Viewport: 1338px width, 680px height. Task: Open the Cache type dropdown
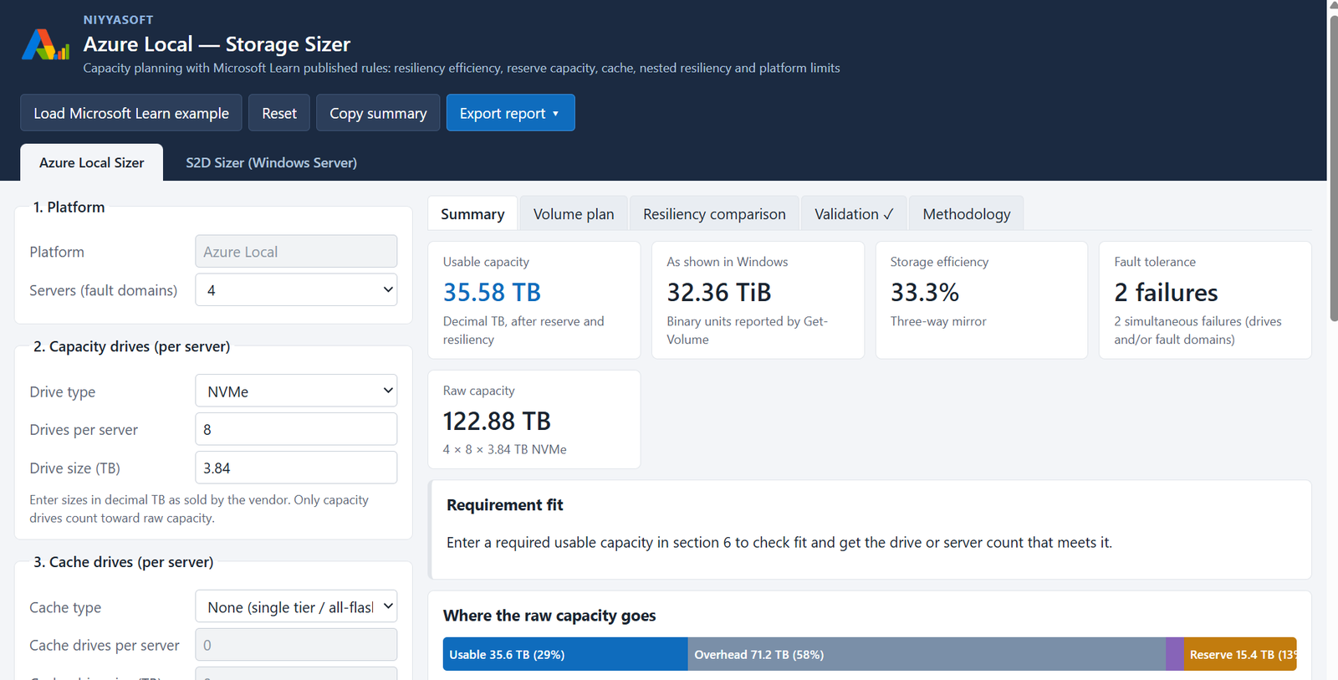tap(296, 607)
